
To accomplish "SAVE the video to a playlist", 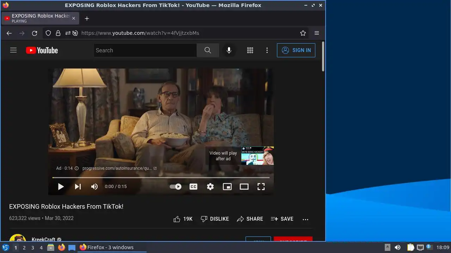I will point(282,219).
